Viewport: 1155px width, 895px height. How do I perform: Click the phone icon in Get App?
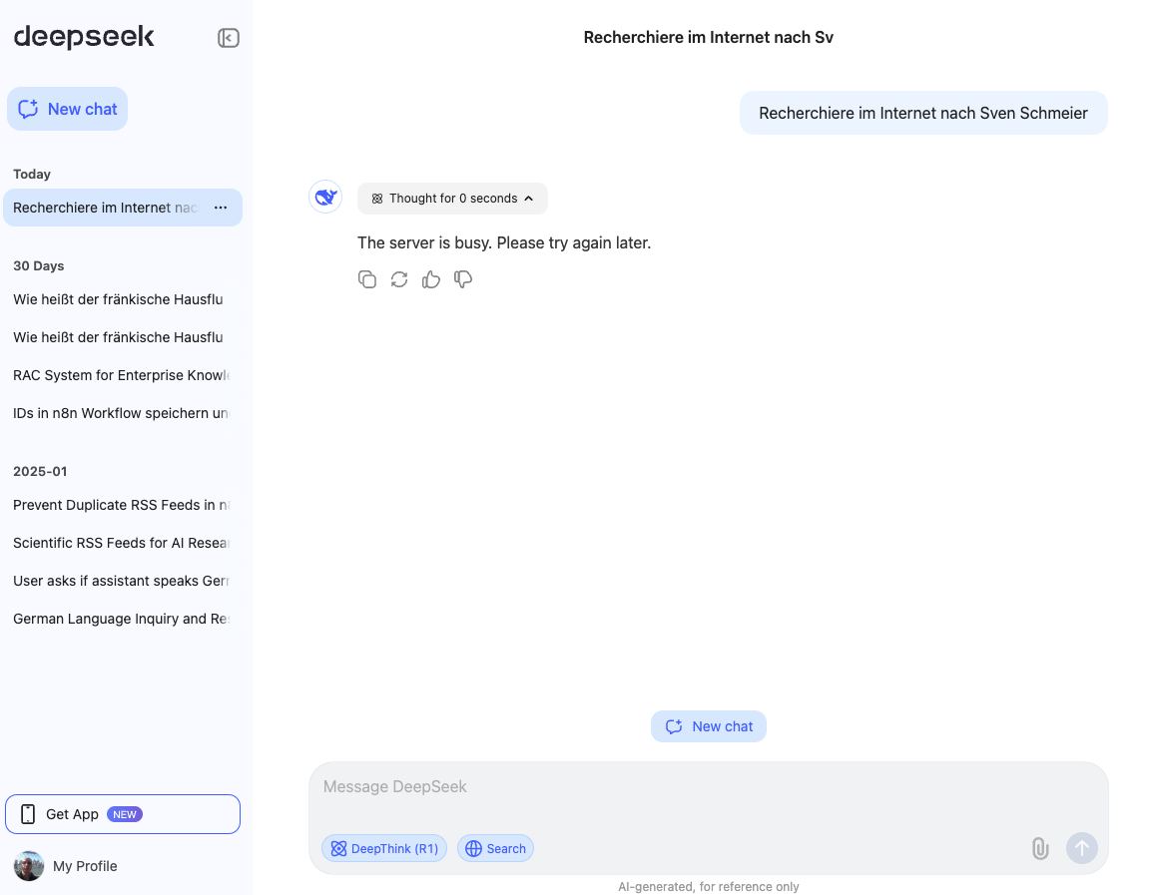tap(28, 814)
